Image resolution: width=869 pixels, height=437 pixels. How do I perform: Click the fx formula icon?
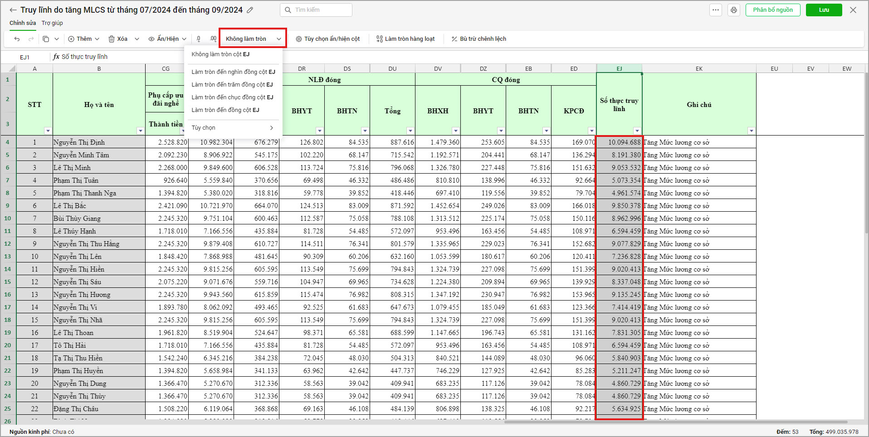56,57
